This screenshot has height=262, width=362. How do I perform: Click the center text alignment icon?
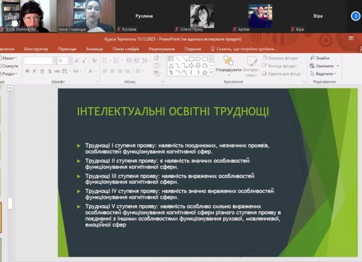tap(112, 71)
